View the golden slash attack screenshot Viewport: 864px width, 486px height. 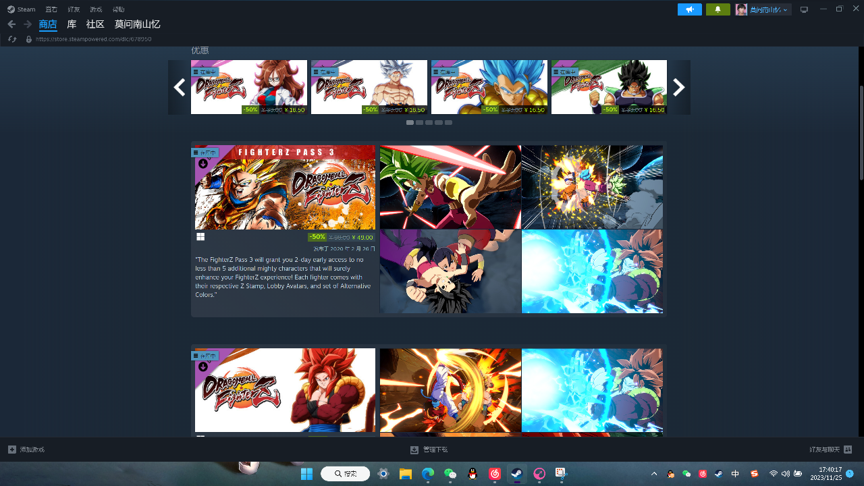point(450,390)
